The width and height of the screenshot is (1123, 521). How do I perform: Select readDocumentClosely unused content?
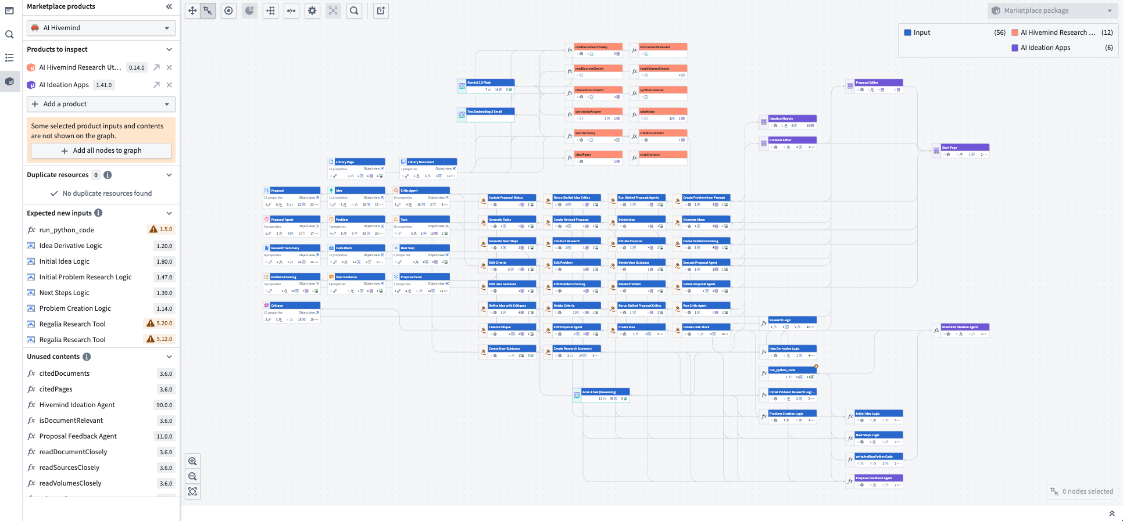coord(101,452)
